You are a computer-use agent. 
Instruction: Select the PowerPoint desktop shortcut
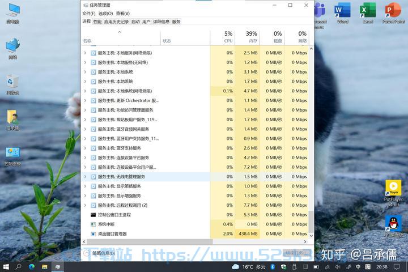(393, 13)
